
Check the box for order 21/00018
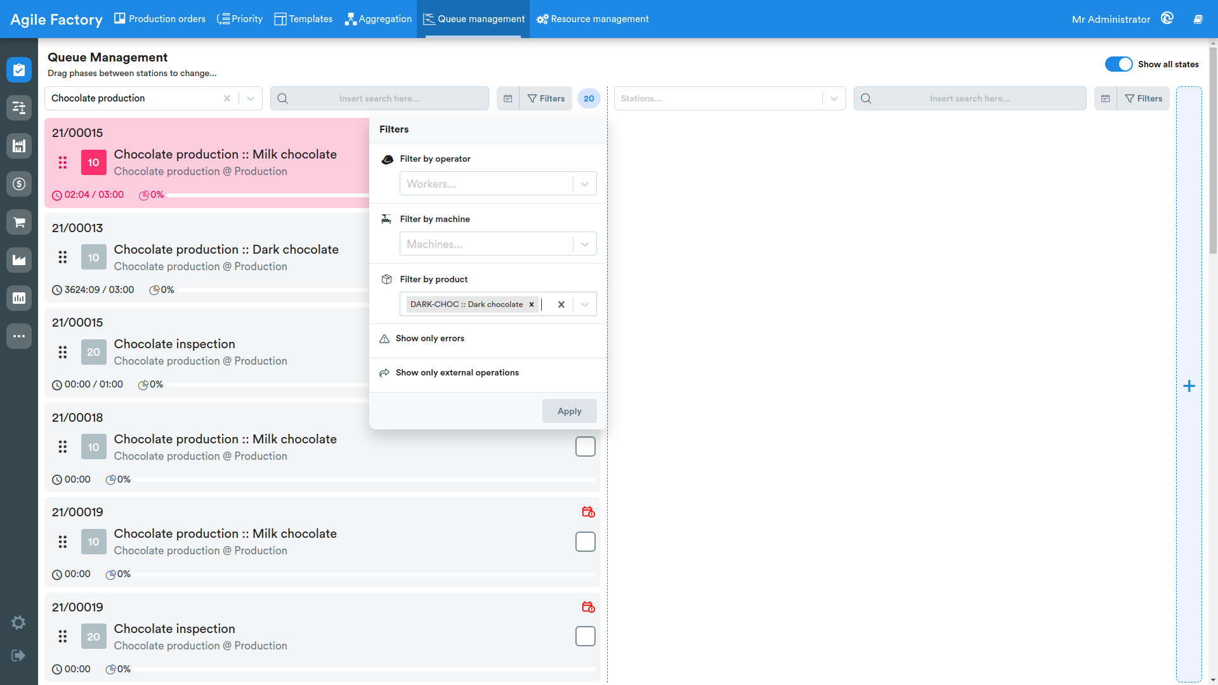pos(585,447)
